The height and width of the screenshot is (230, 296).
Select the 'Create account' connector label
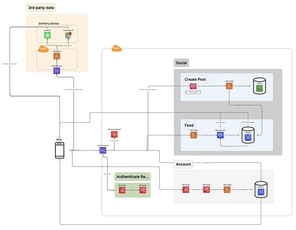[x=119, y=167]
